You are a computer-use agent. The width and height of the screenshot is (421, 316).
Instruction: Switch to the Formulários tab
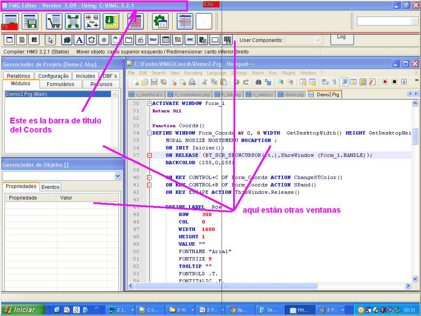(60, 84)
